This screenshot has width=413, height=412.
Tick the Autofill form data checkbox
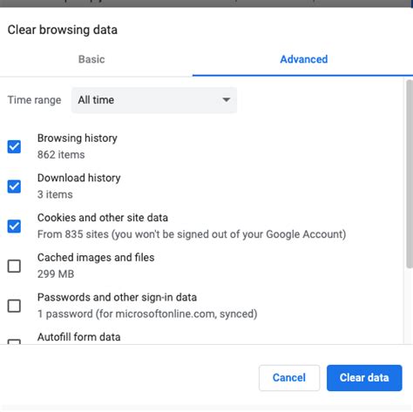tap(14, 341)
